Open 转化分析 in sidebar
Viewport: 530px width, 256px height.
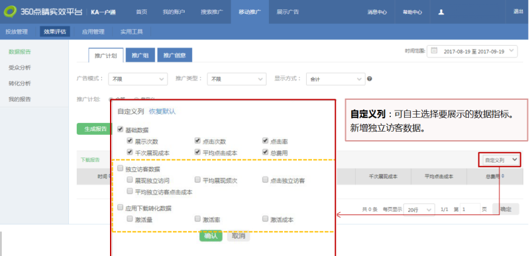coord(20,83)
